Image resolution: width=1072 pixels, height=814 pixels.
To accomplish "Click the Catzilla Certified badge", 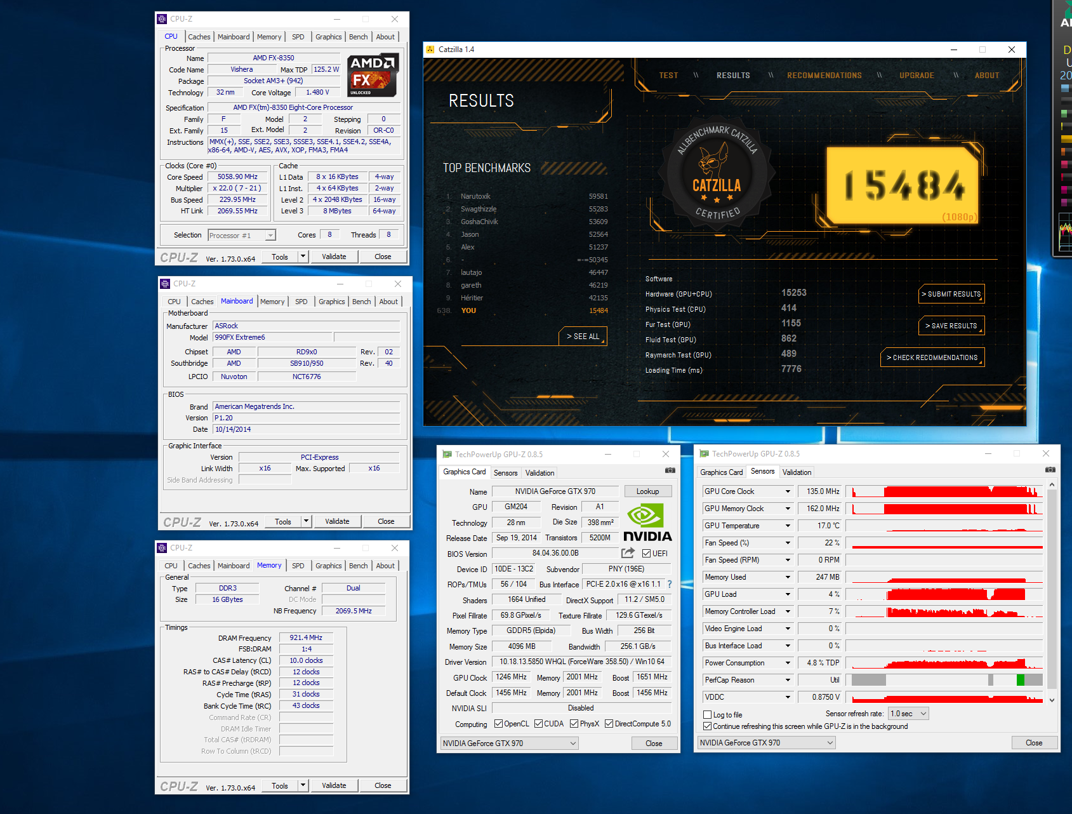I will [x=717, y=173].
